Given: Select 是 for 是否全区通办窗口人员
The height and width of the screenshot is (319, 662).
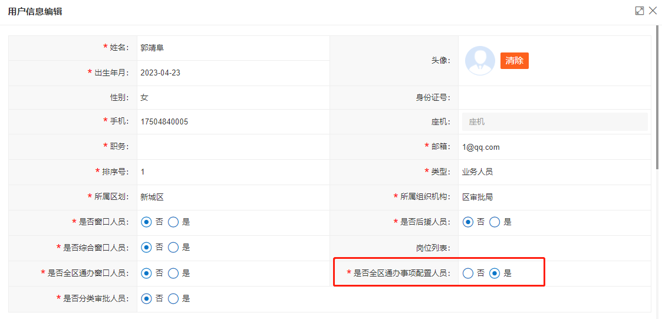Looking at the screenshot, I should (173, 273).
